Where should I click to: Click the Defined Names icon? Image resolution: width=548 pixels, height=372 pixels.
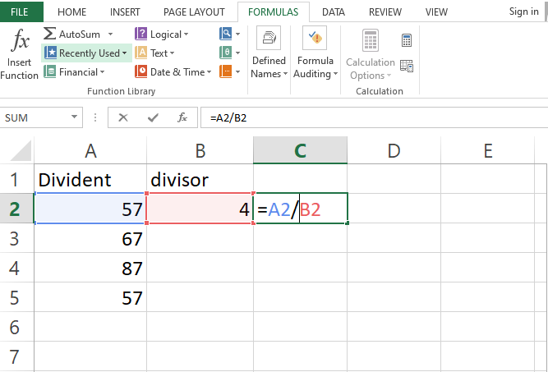point(269,38)
